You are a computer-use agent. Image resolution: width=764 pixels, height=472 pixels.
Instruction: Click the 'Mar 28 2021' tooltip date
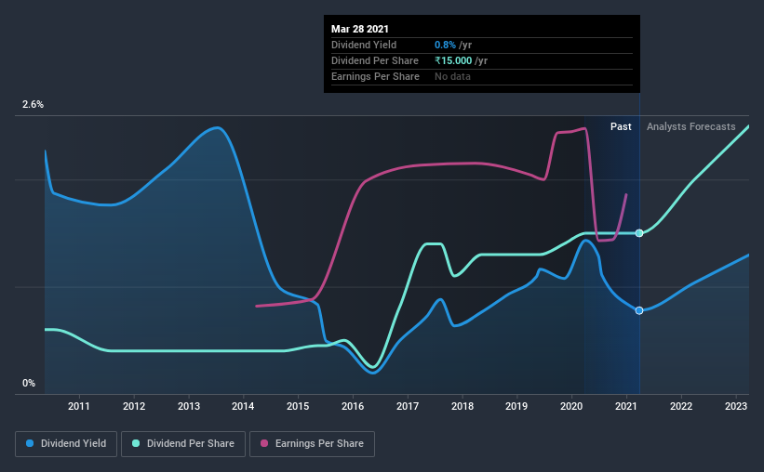pyautogui.click(x=360, y=29)
